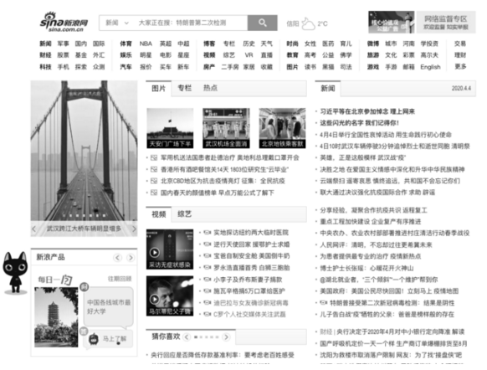Click the weather cloud icon
The image size is (487, 370).
[308, 23]
